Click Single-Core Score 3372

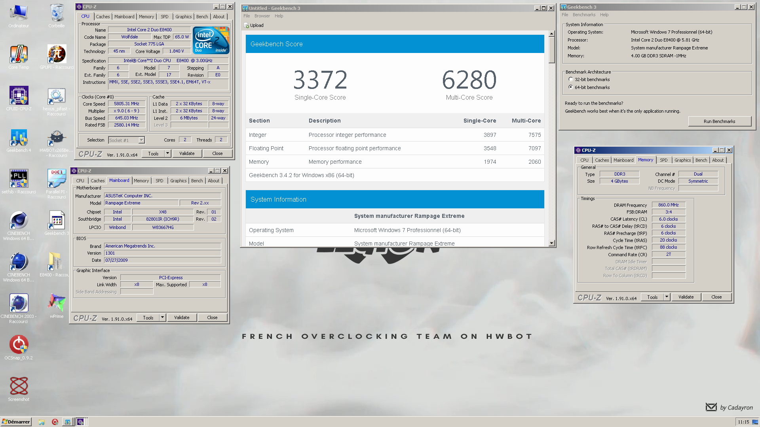point(320,79)
